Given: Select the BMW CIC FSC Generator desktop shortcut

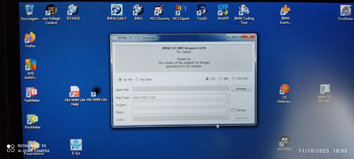Looking at the screenshot, I should coord(325,94).
